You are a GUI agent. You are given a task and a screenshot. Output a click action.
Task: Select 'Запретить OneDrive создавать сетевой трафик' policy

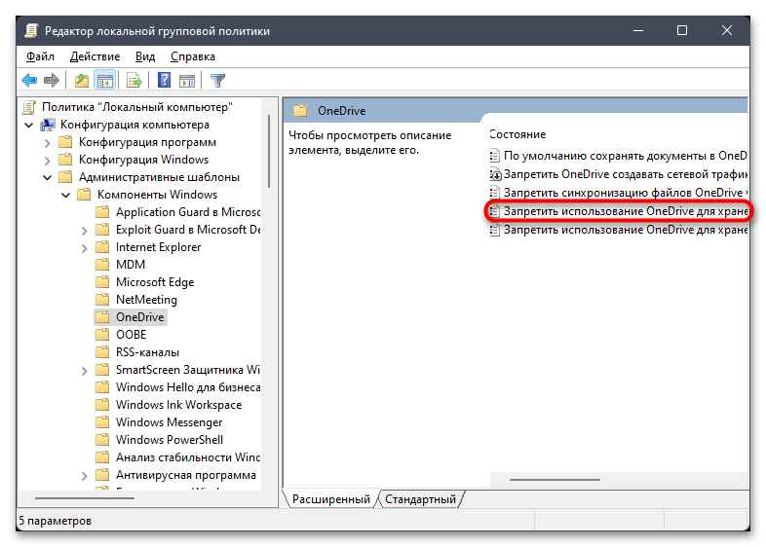618,174
